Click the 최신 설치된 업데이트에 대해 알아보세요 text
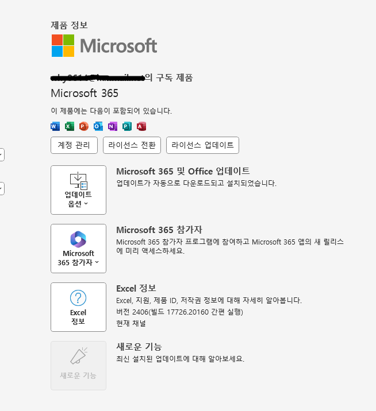The height and width of the screenshot is (411, 376). (181, 359)
